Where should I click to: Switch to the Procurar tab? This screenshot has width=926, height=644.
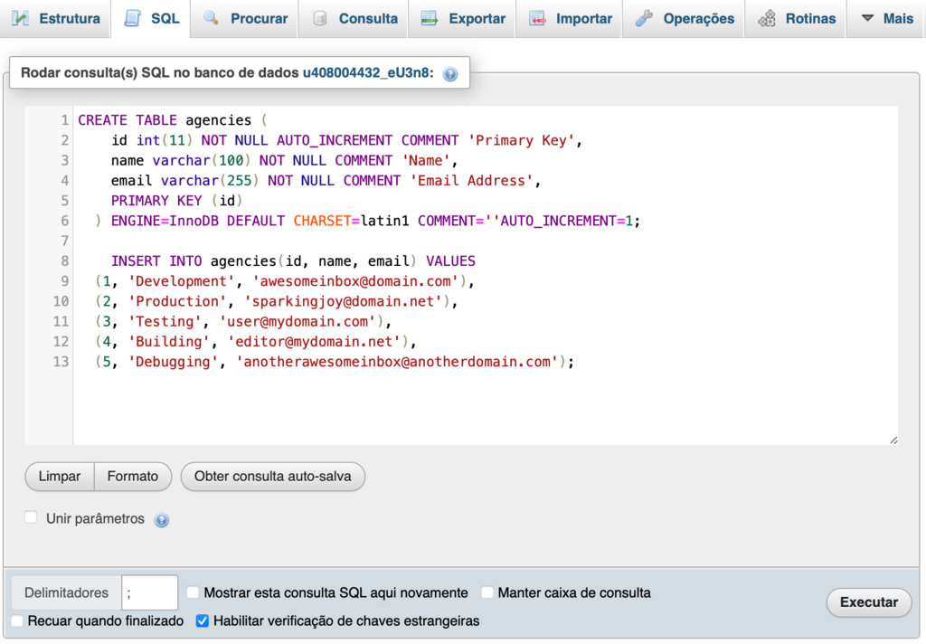pyautogui.click(x=244, y=18)
